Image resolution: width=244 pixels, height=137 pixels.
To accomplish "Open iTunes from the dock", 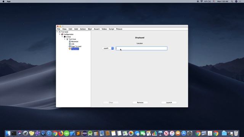I will click(172, 133).
